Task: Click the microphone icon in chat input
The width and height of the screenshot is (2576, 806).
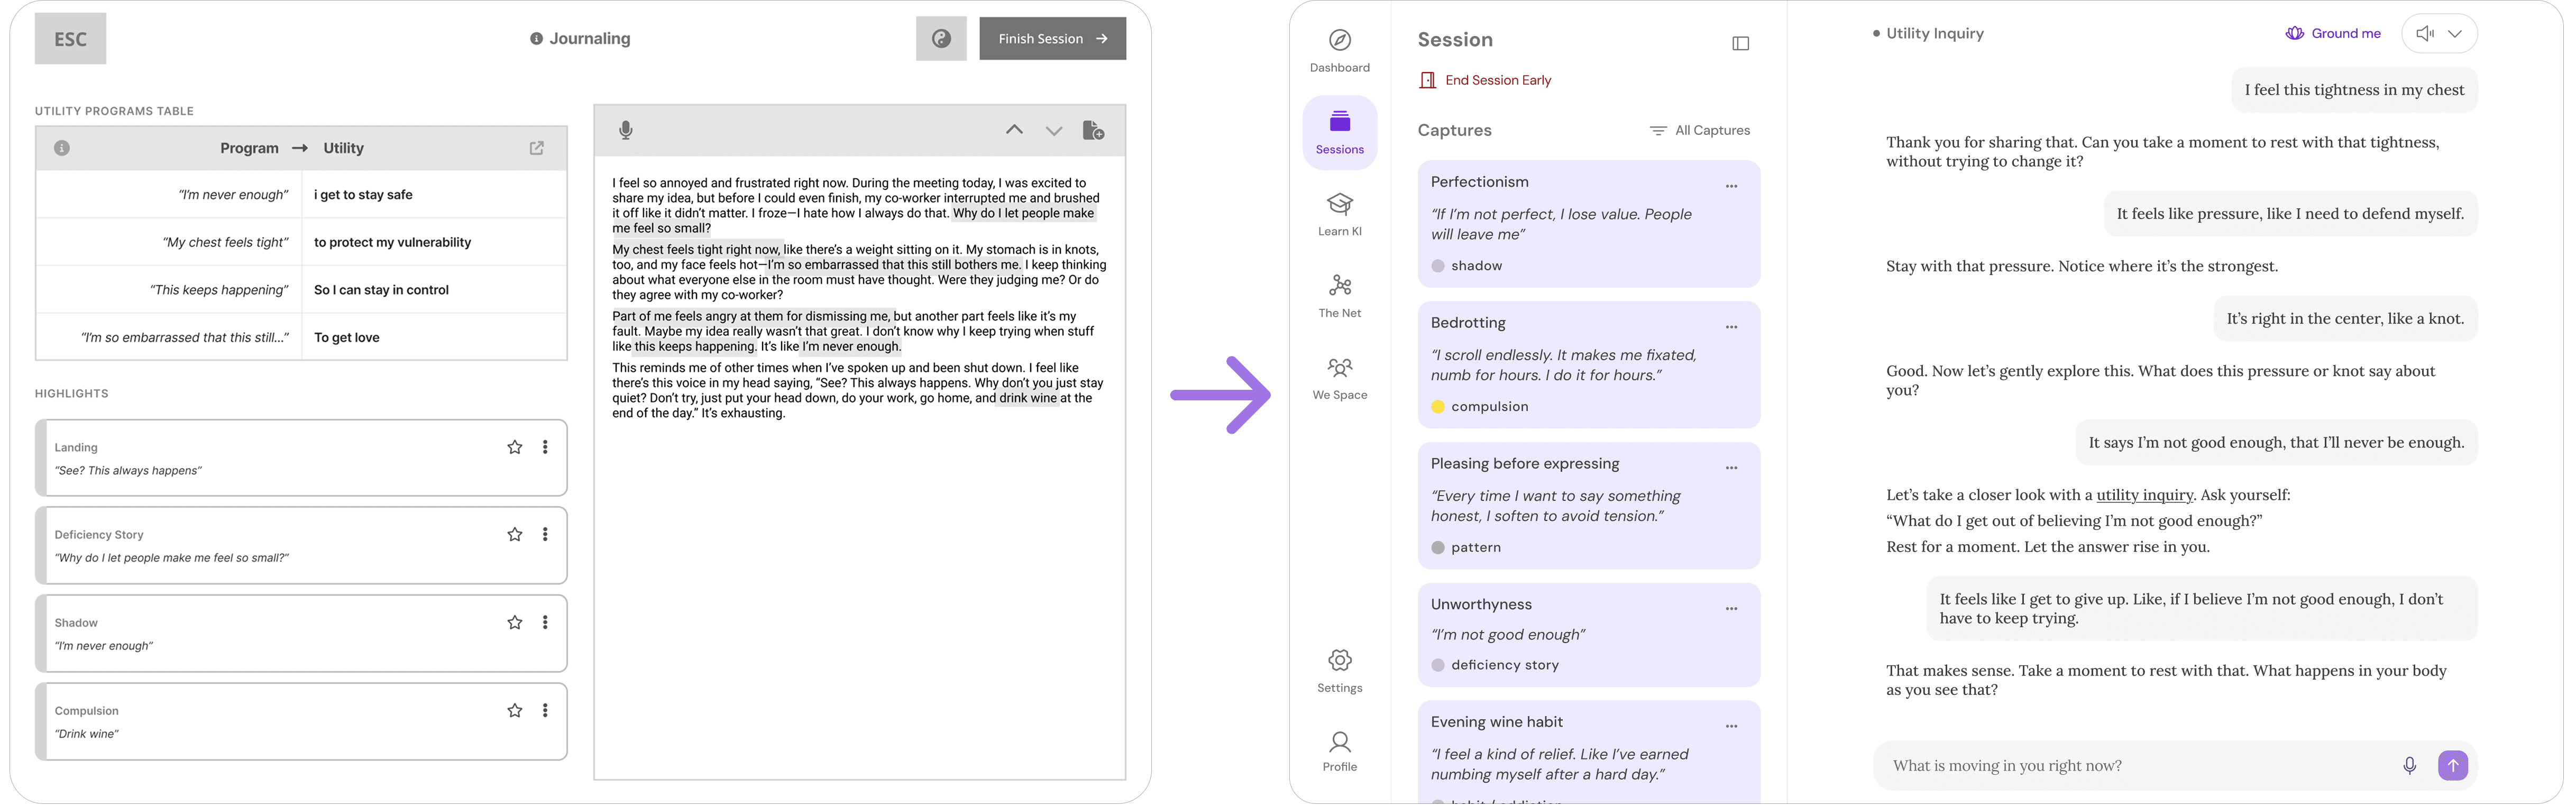Action: coord(2410,766)
